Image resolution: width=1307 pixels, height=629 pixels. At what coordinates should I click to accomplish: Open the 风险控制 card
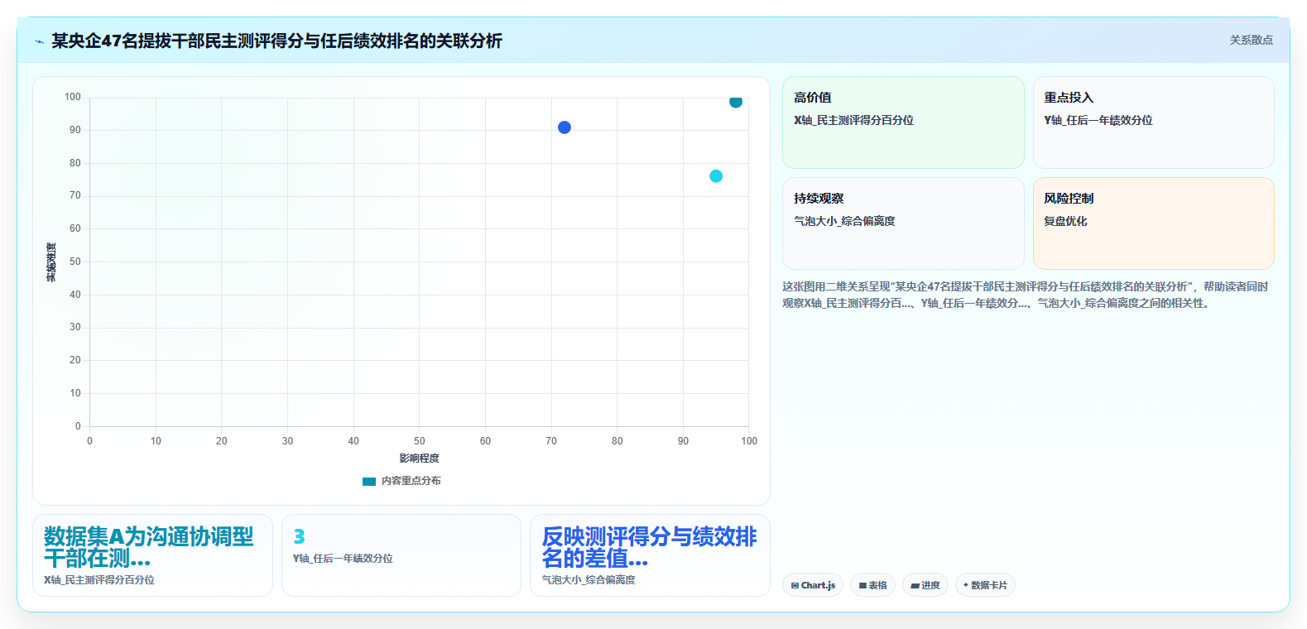(1153, 223)
